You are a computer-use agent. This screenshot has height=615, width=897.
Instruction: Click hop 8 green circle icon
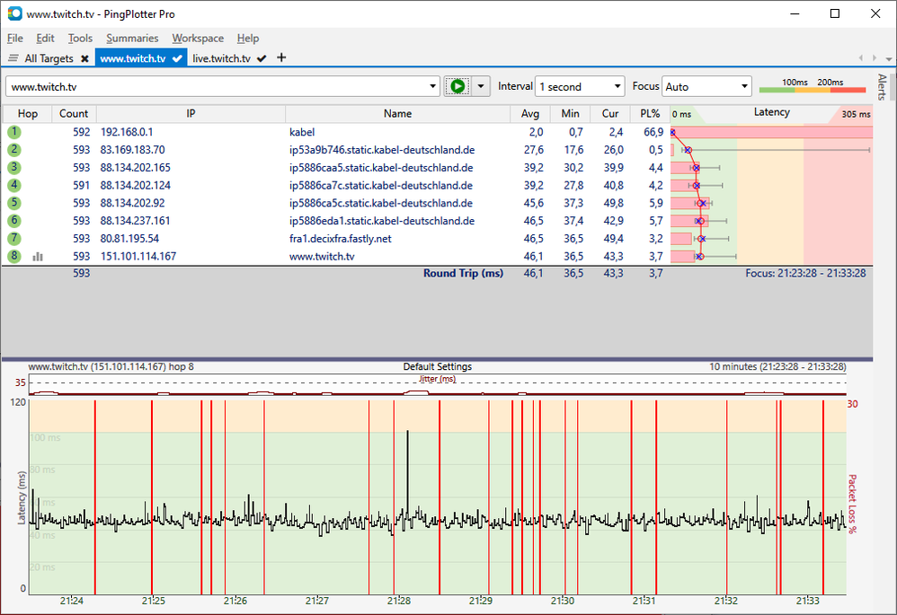click(x=14, y=256)
